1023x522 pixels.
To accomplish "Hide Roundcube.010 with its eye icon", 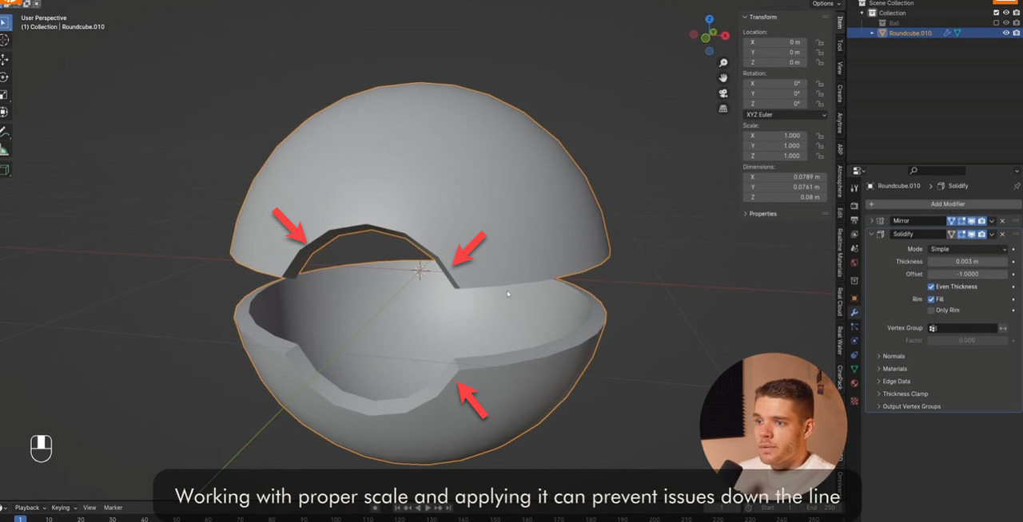I will pos(1006,33).
